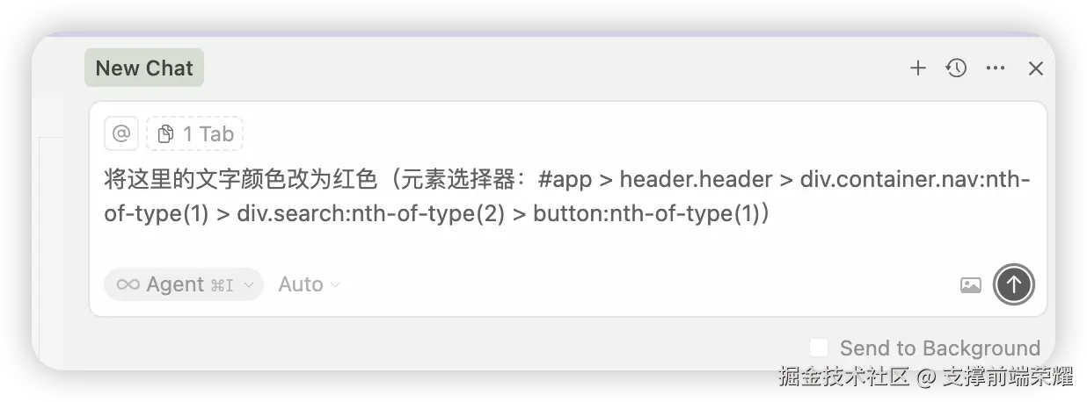
Task: Click the infinity icon in the Agent pill
Action: point(128,284)
